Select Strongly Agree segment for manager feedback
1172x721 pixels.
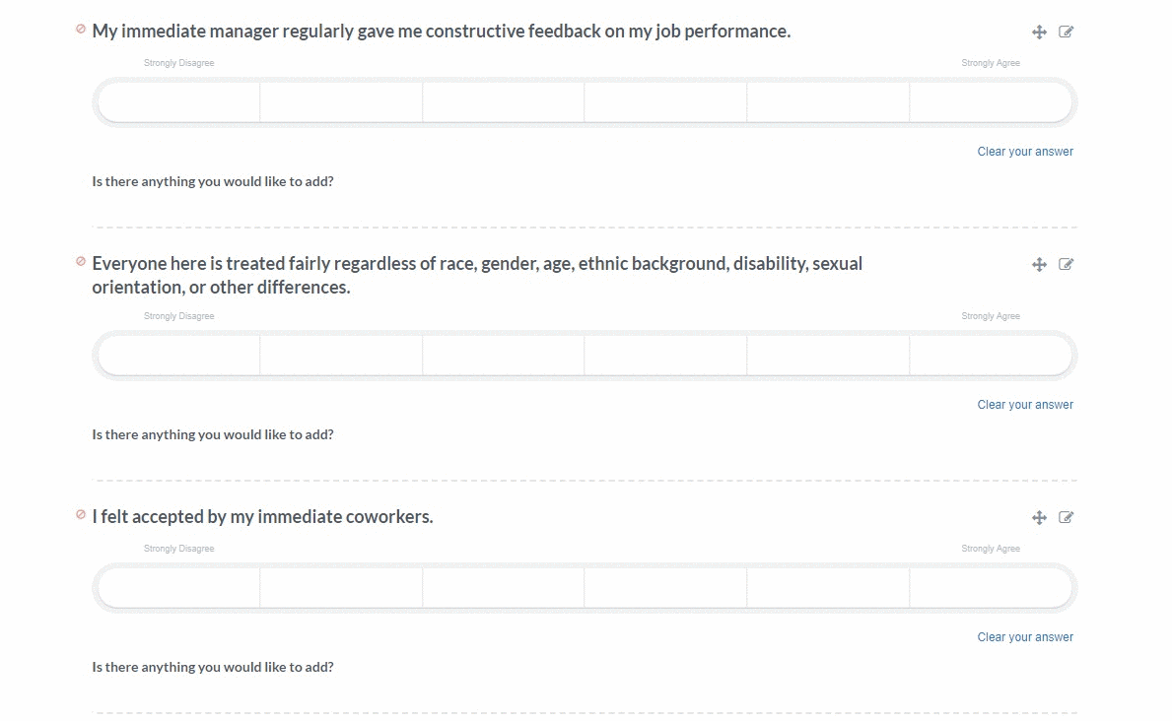(x=991, y=102)
